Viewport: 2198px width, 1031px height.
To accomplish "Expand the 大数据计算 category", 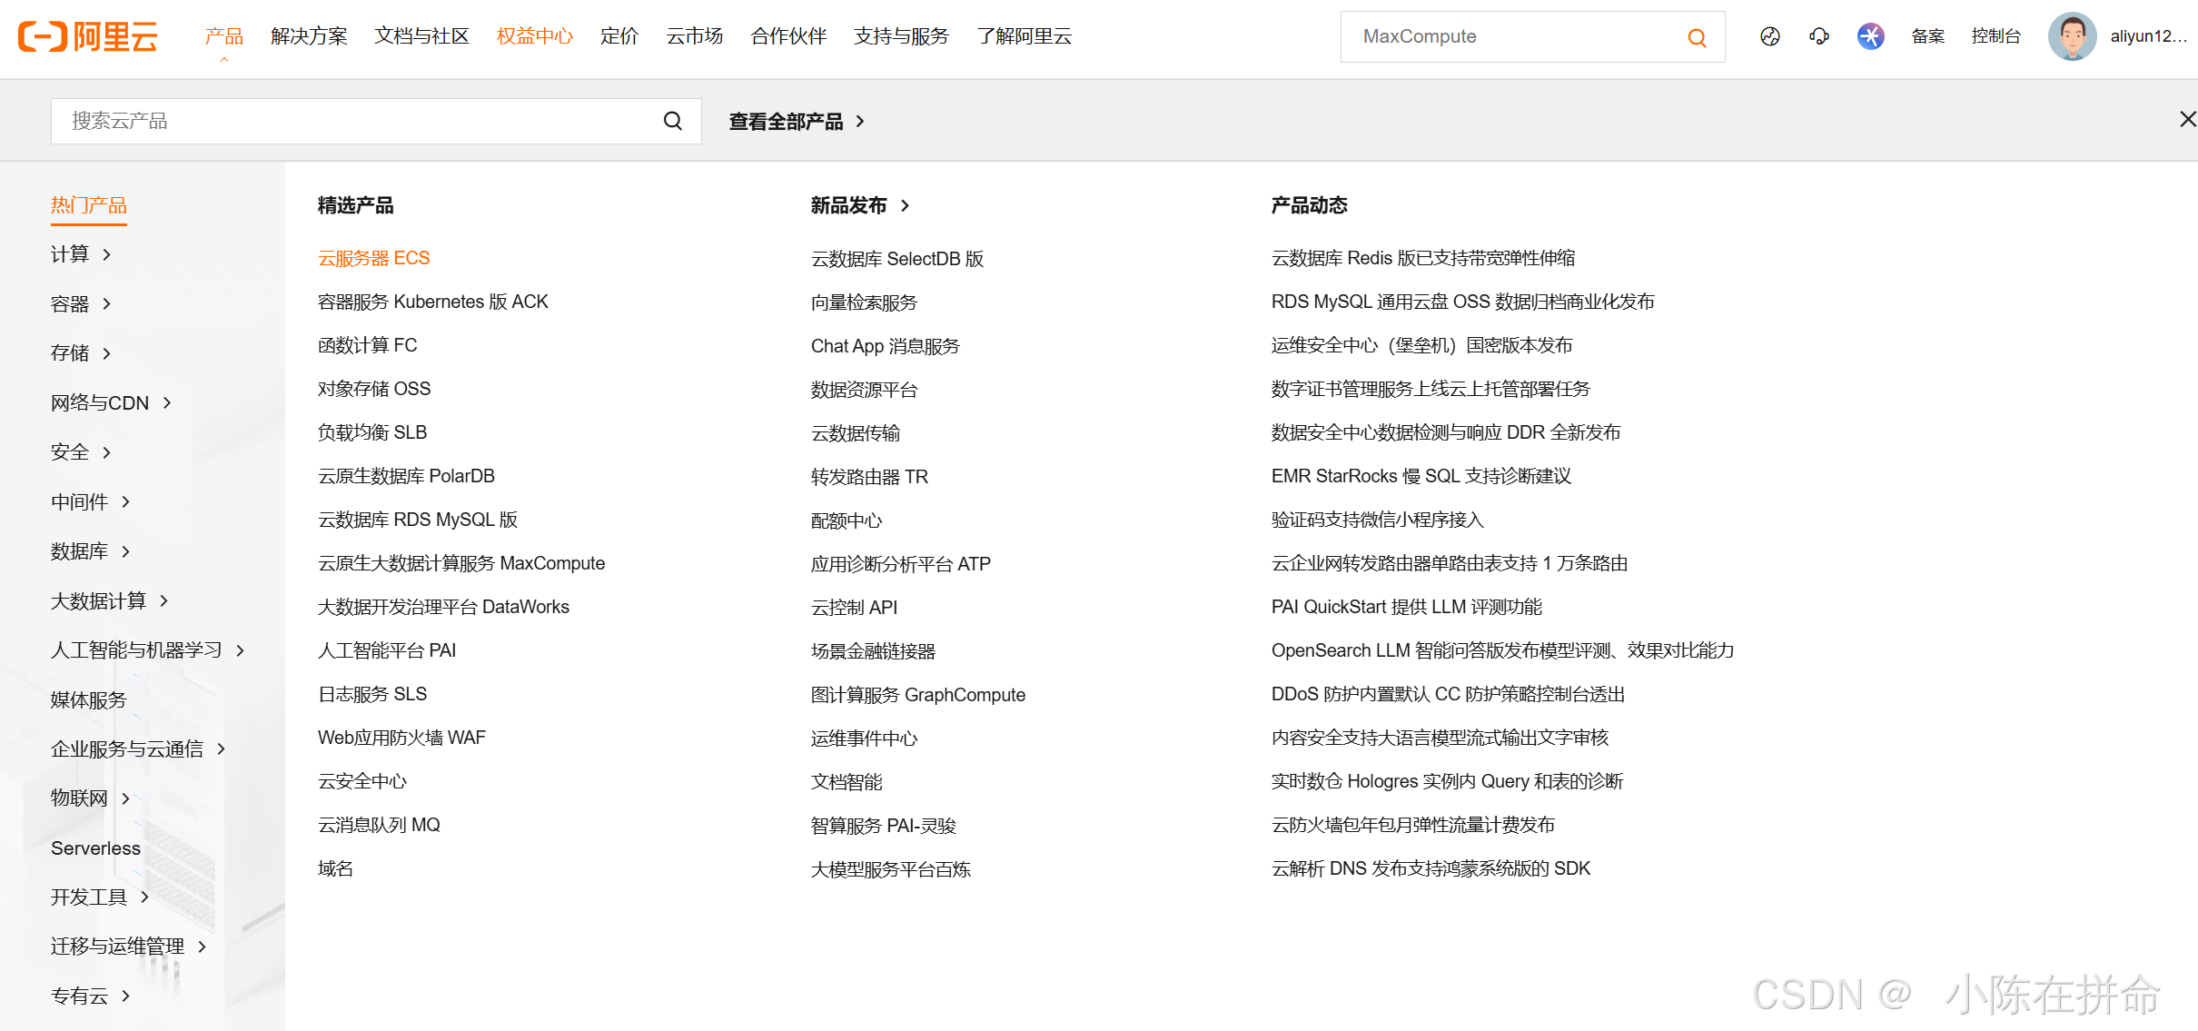I will (109, 601).
